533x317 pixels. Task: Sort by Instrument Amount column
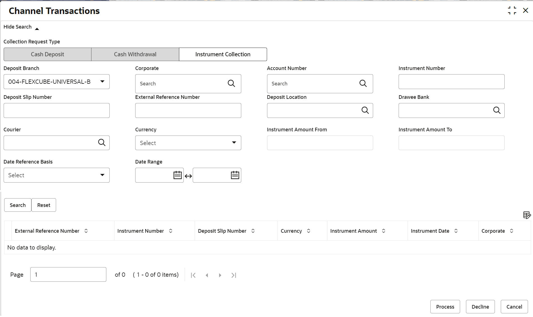click(383, 231)
